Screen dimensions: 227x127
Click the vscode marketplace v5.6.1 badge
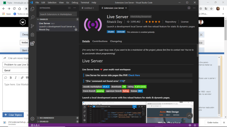point(96,87)
